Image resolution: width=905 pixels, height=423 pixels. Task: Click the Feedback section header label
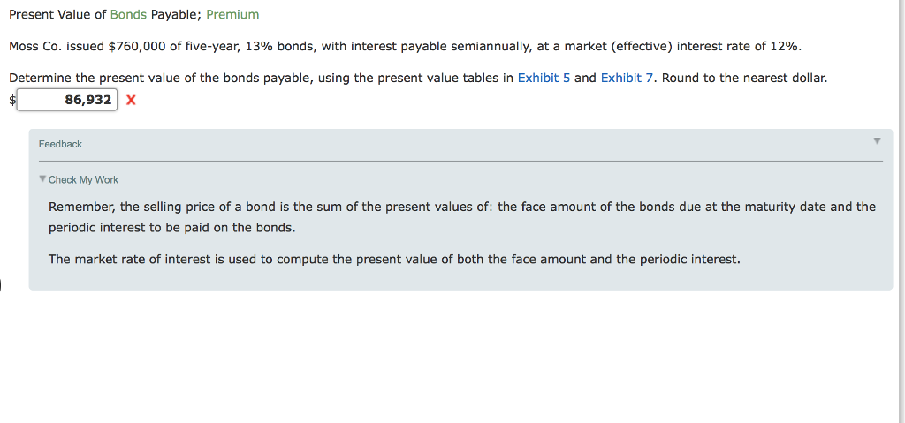pyautogui.click(x=60, y=144)
